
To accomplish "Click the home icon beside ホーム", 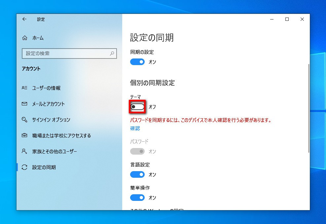I will [x=25, y=38].
